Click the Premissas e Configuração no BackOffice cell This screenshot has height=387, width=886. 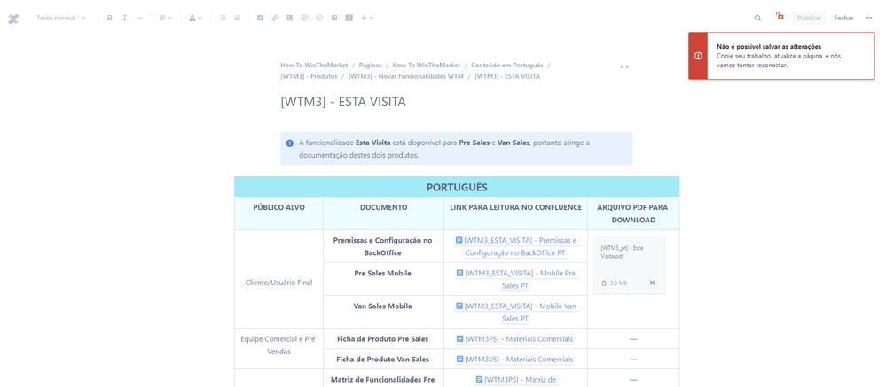(x=384, y=246)
